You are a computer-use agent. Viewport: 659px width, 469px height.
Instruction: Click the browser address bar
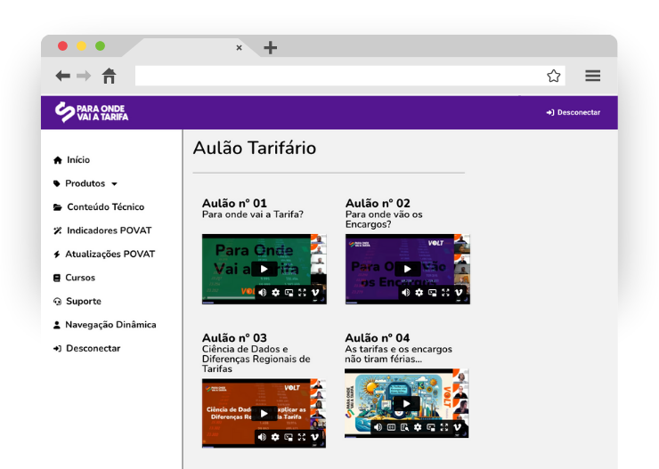coord(338,76)
